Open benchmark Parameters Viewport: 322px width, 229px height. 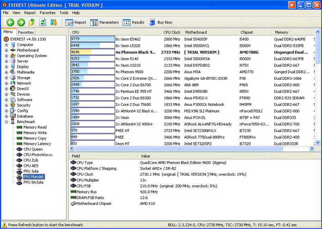tap(104, 22)
